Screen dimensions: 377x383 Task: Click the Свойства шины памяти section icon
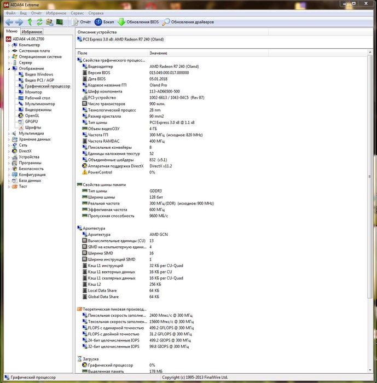pos(79,185)
